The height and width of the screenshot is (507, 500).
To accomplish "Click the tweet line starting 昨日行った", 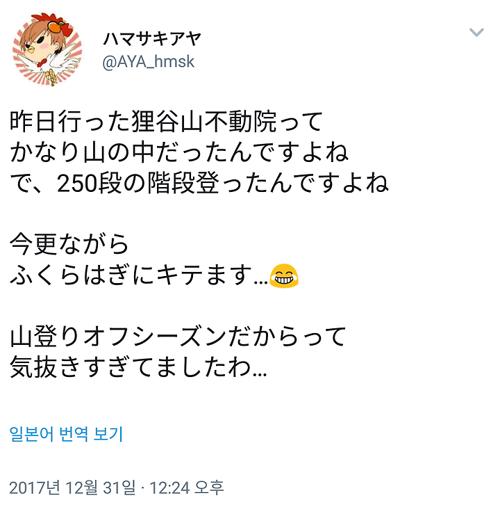I will tap(166, 122).
